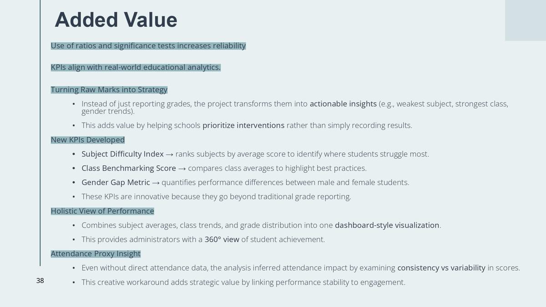
Task: Click the bold "consistency vs variability" phrase
Action: point(441,268)
